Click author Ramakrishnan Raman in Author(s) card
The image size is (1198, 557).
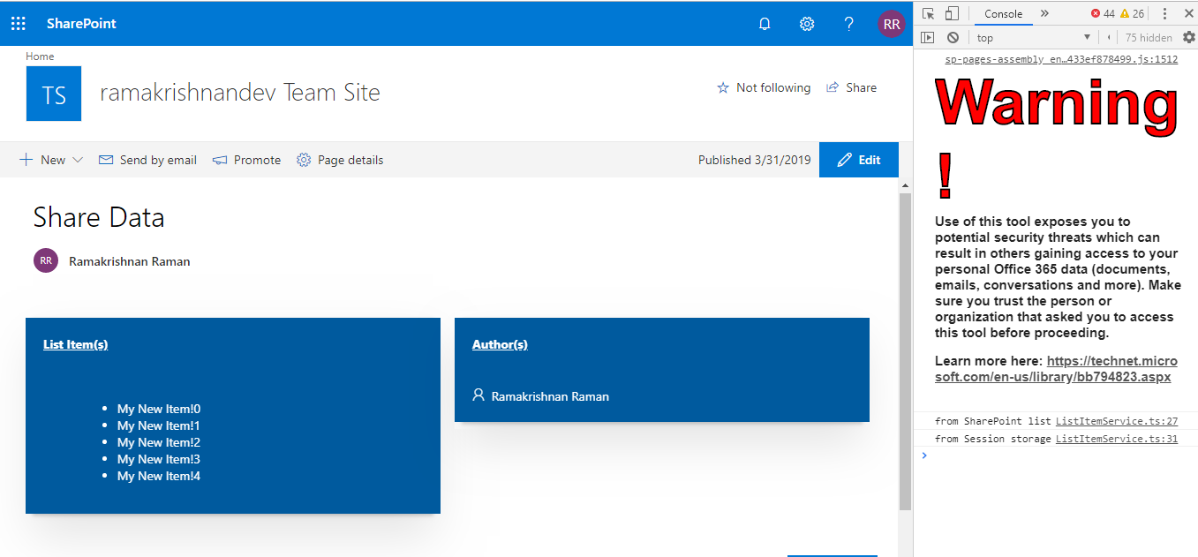[550, 396]
